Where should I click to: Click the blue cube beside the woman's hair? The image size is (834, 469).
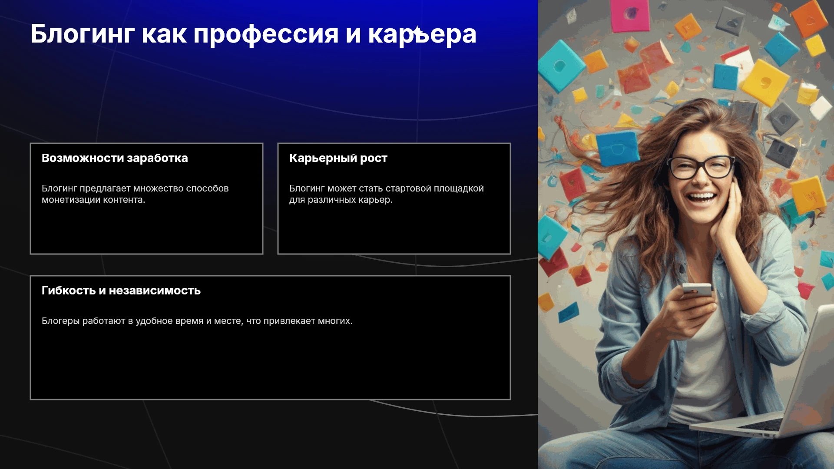click(617, 149)
